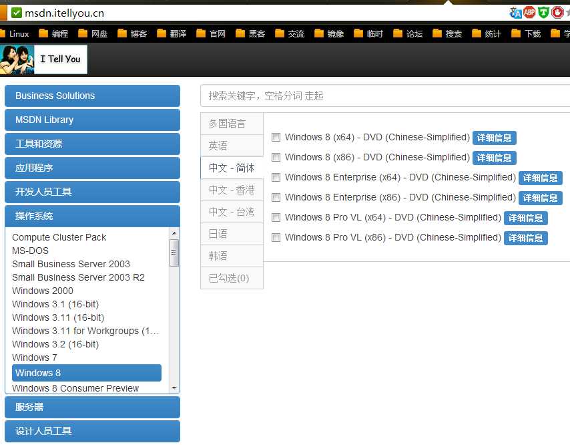
Task: Select Compute Cluster Pack in the list
Action: tap(59, 237)
